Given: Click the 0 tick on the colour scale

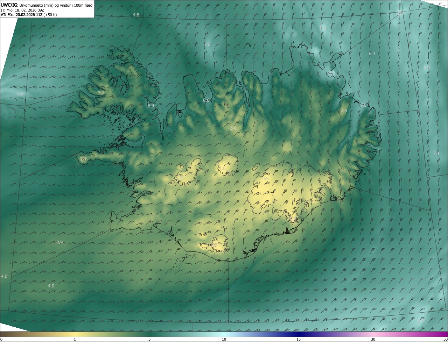Looking at the screenshot, I should coord(1,340).
